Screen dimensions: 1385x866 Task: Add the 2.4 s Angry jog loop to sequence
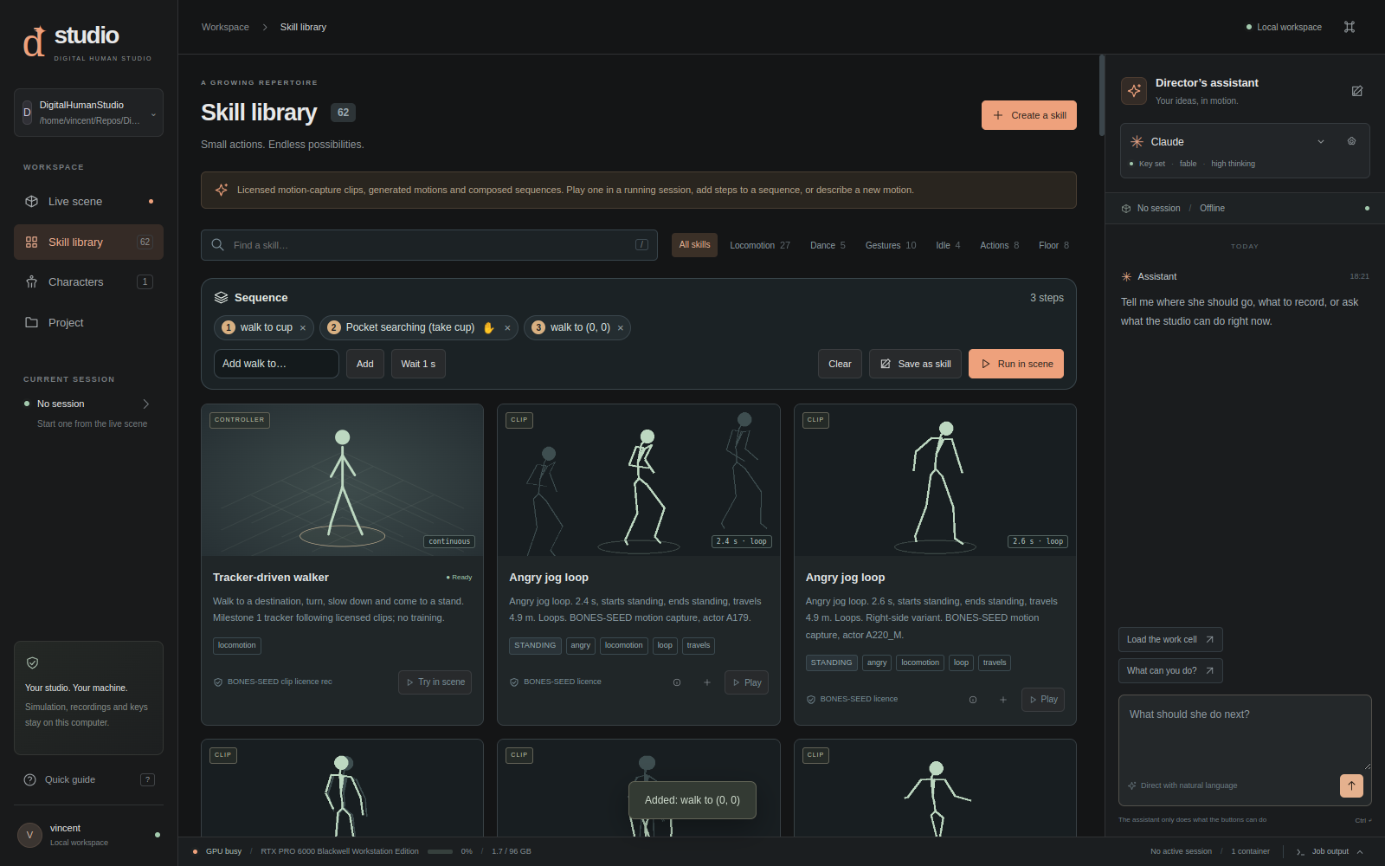click(707, 682)
